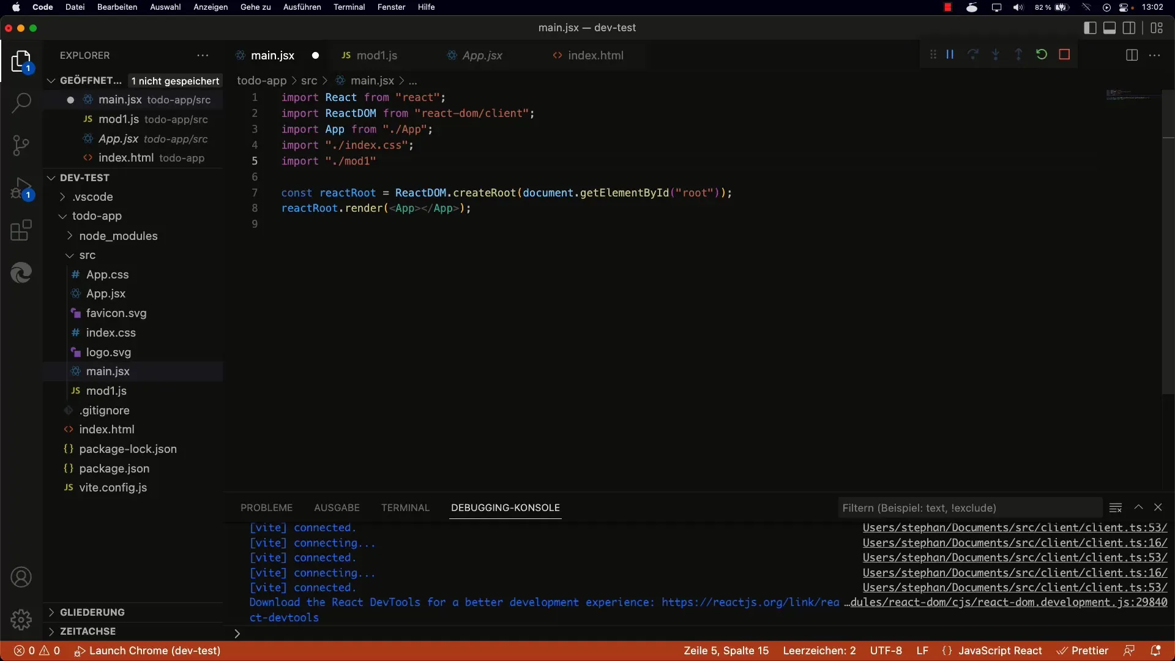Toggle secondary sidebar visibility
The image size is (1175, 661).
[1129, 28]
